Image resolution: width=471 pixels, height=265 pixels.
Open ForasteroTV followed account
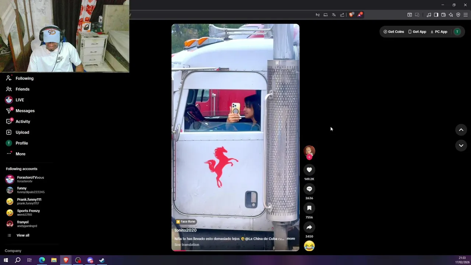pyautogui.click(x=29, y=179)
